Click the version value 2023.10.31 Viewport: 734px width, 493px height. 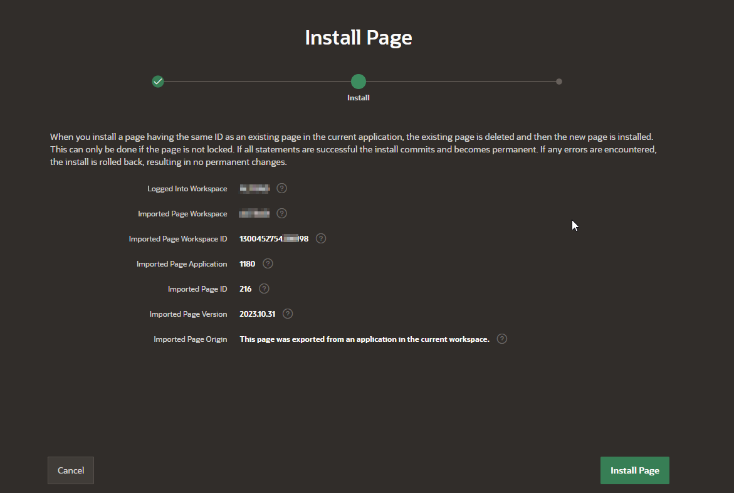click(x=256, y=313)
